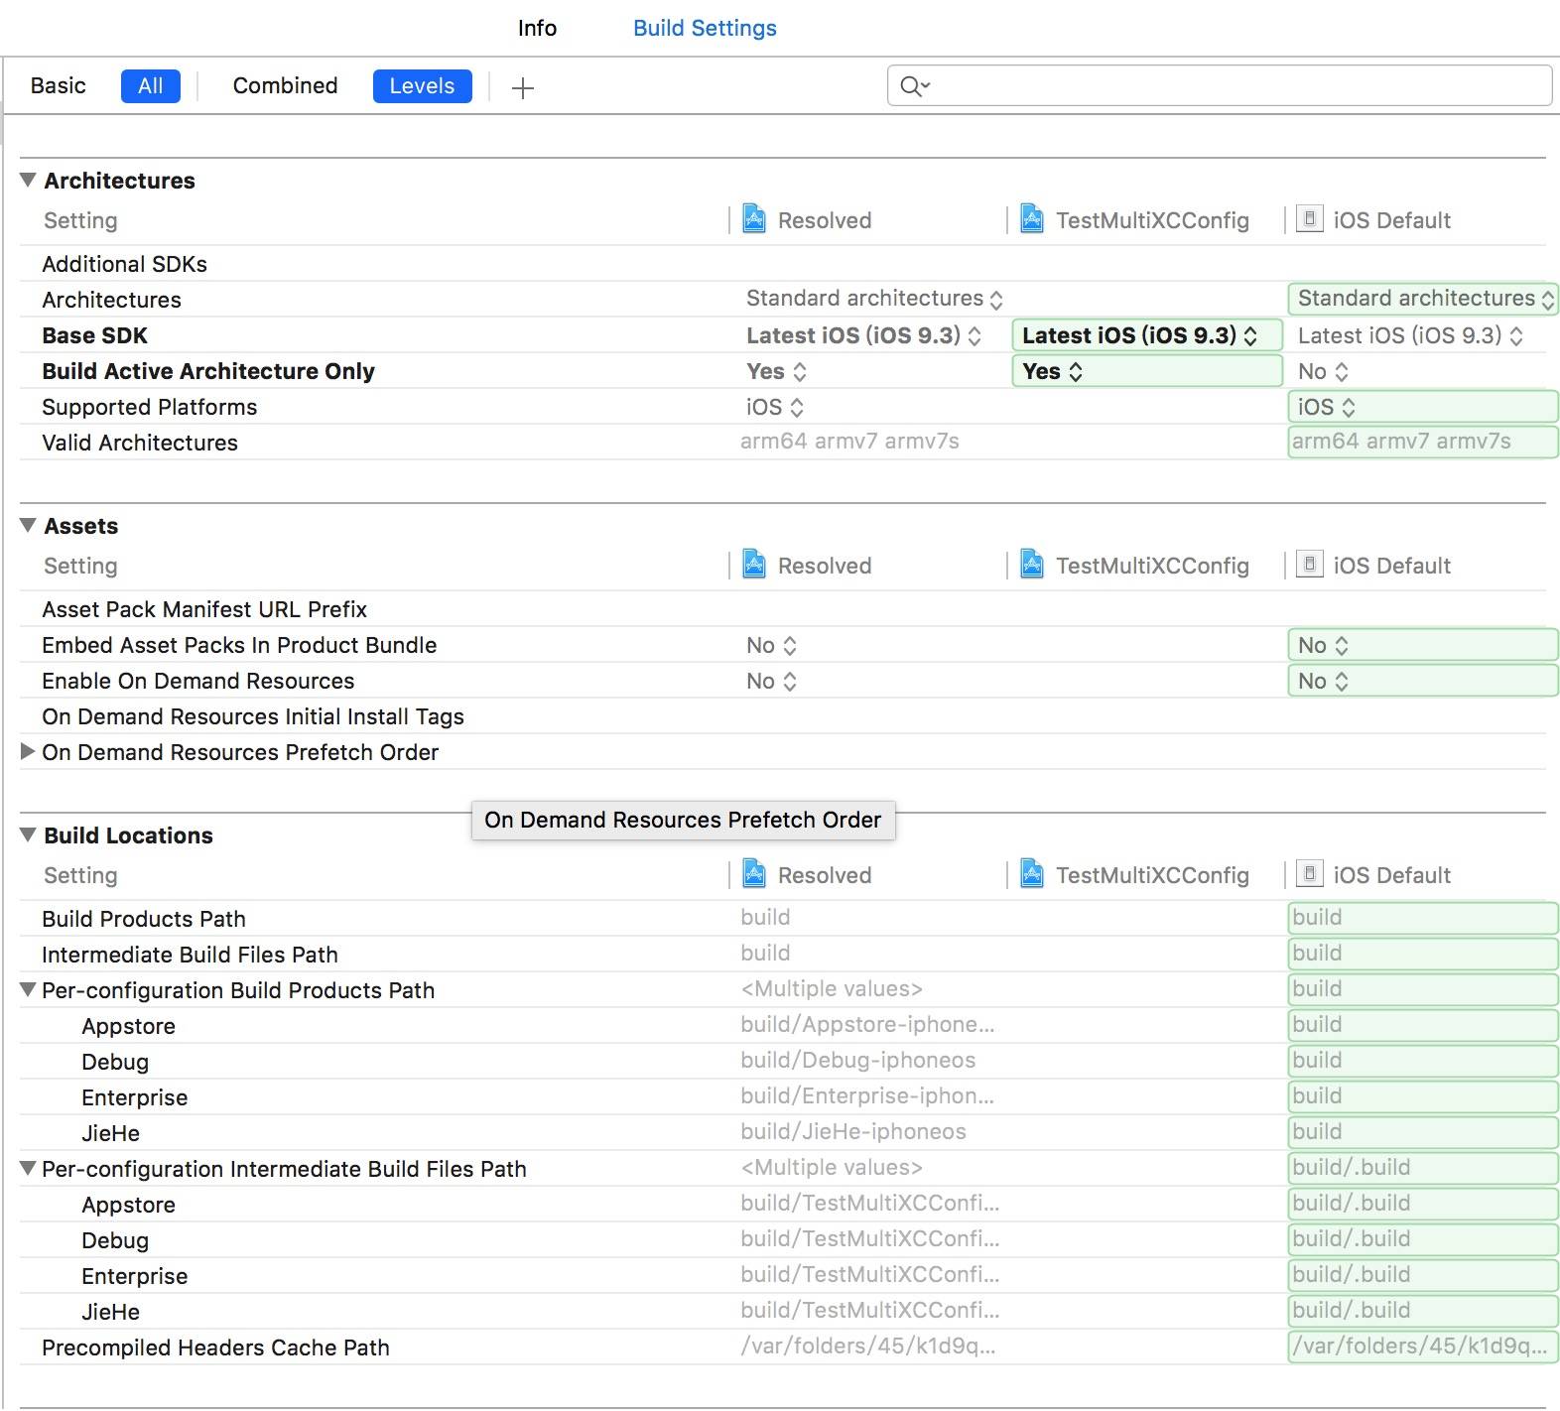Click the search magnifier icon in filter field
Image resolution: width=1560 pixels, height=1411 pixels.
pos(912,86)
